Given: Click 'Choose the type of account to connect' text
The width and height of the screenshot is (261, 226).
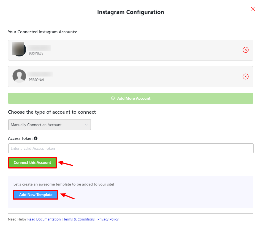Looking at the screenshot, I should [x=52, y=112].
